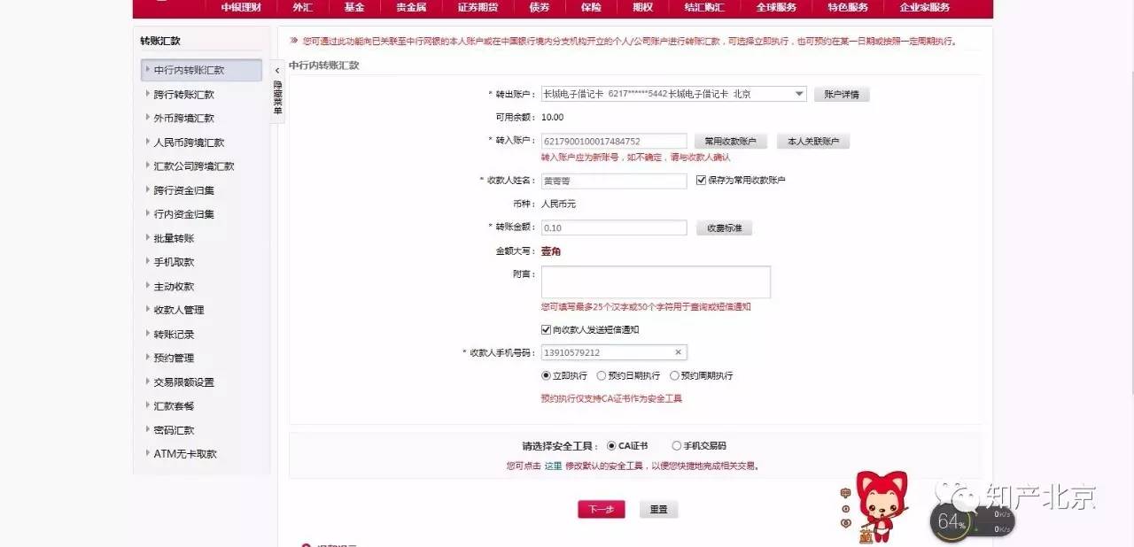Click the 转账金额 amount field

614,228
